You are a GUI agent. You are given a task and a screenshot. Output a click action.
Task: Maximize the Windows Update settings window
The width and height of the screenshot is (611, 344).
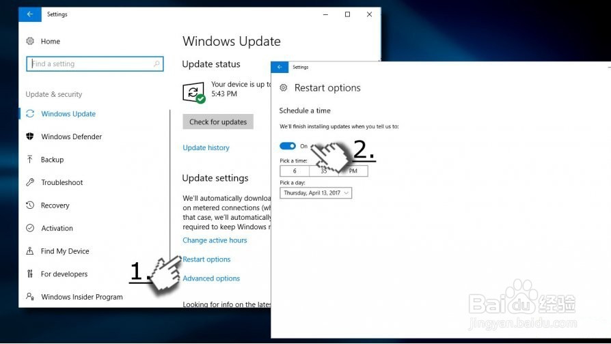(348, 14)
